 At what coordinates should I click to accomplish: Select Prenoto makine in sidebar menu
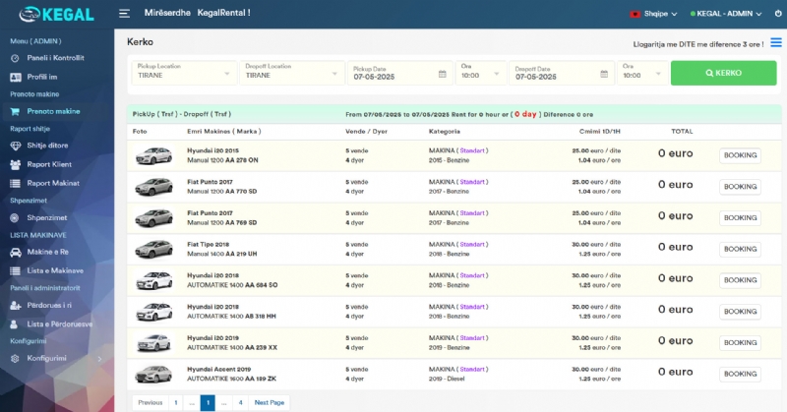[53, 111]
